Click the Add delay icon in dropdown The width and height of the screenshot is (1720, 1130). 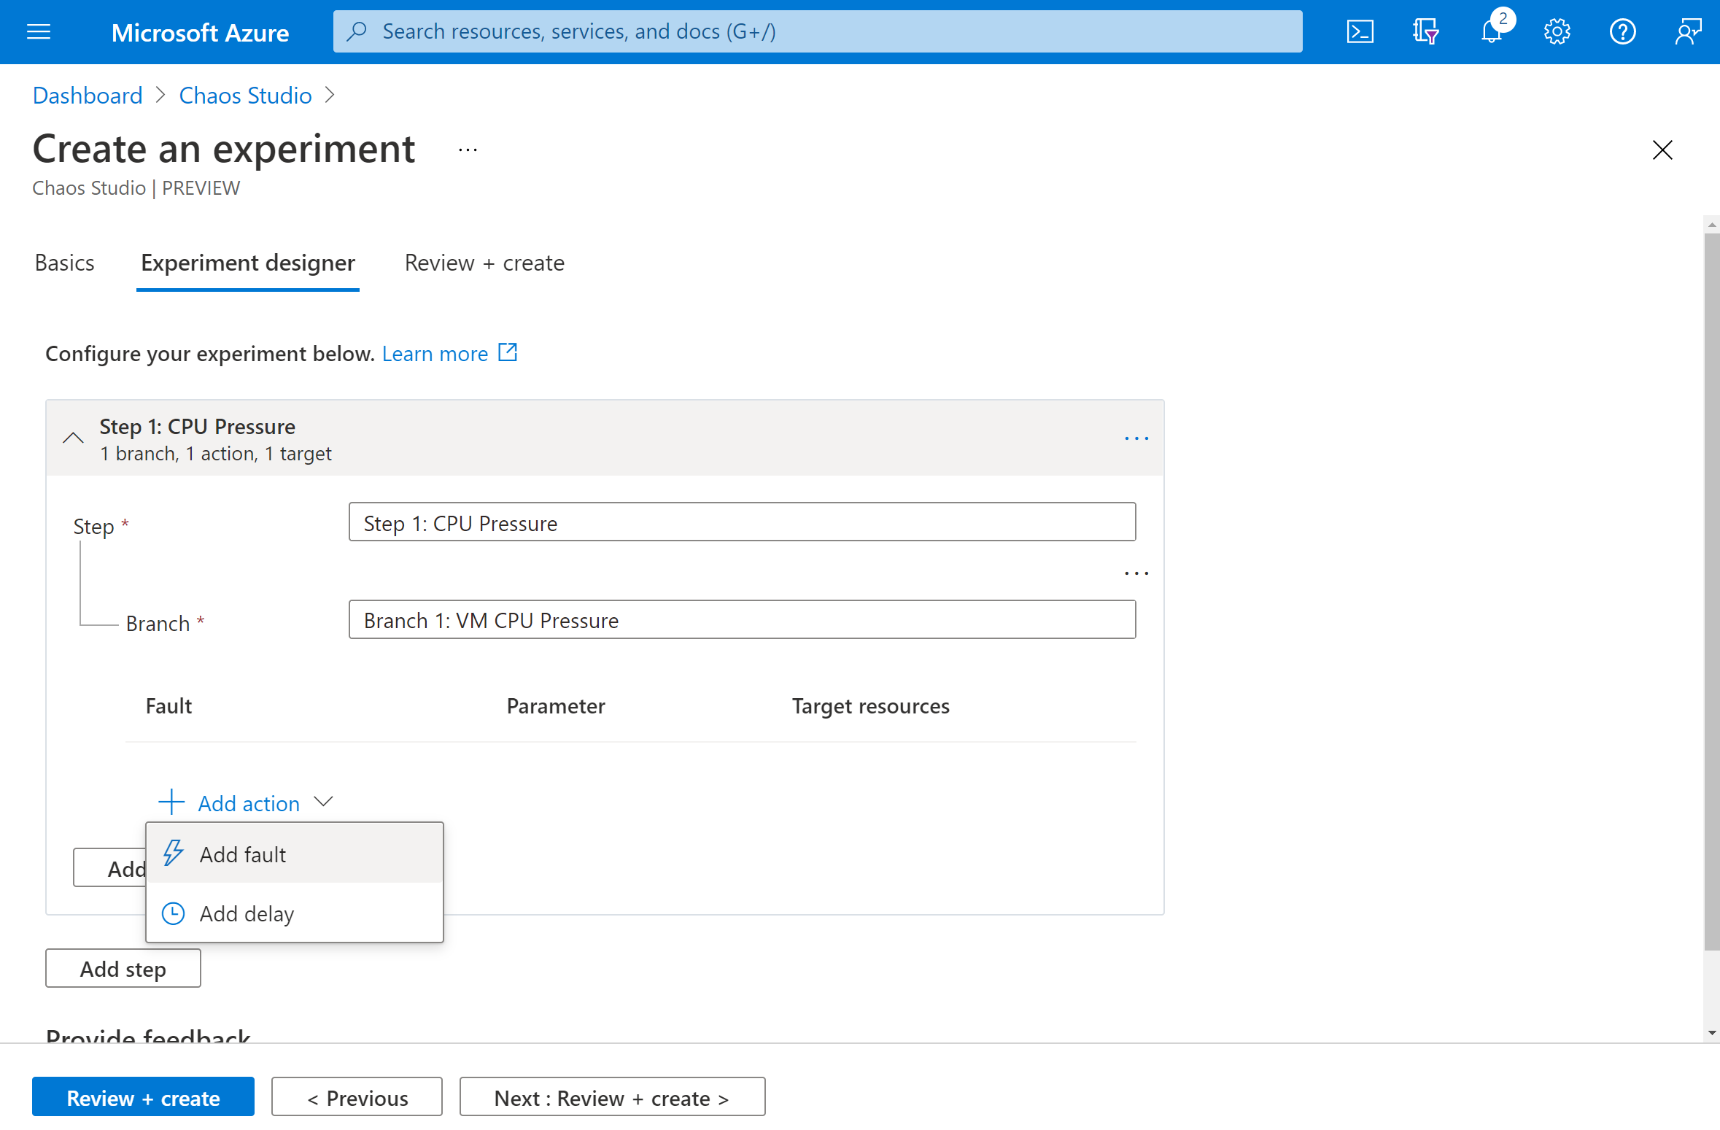click(x=173, y=913)
